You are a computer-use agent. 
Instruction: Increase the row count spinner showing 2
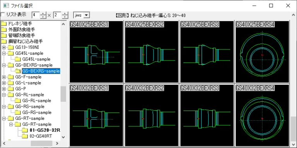pyautogui.click(x=65, y=13)
